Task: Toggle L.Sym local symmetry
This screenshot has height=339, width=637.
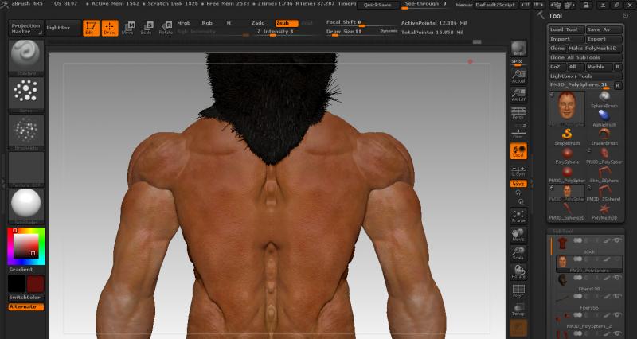Action: (x=518, y=170)
